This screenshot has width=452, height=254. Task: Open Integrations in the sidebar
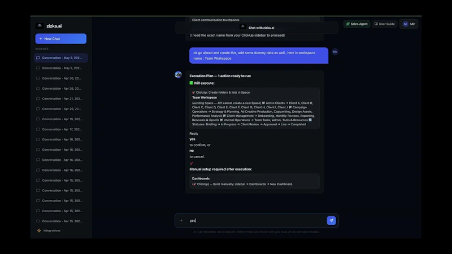49,230
